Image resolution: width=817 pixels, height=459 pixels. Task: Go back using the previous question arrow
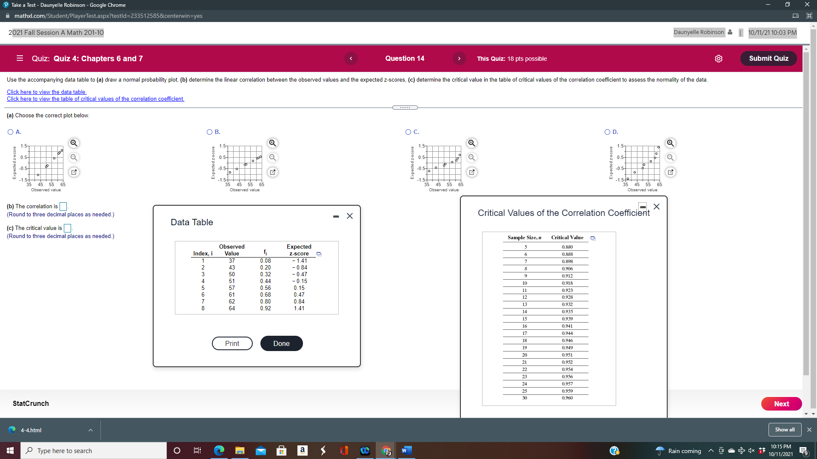click(351, 59)
